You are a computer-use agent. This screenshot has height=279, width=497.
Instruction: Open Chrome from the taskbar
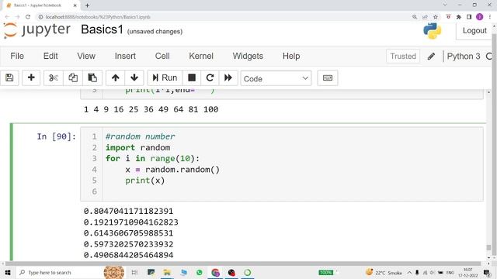pyautogui.click(x=216, y=272)
